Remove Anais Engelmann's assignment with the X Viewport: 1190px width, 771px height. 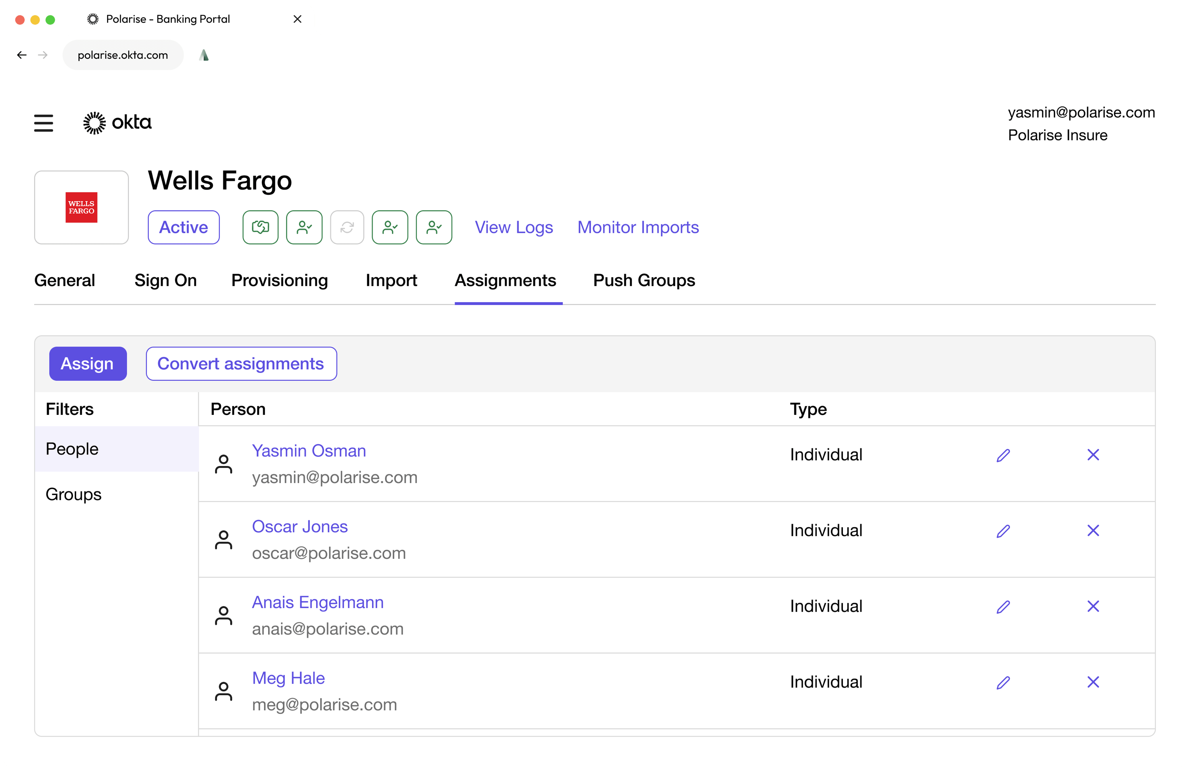coord(1093,606)
